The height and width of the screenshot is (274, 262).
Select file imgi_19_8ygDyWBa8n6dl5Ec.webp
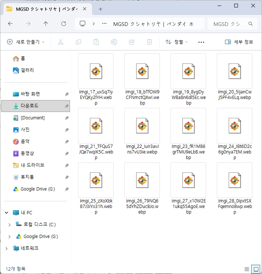coord(188,79)
